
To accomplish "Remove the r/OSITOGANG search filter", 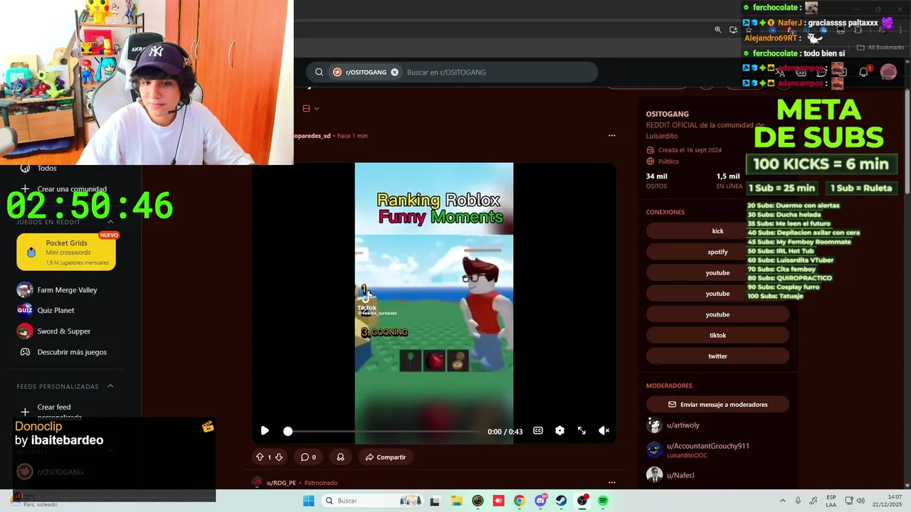I will pos(394,72).
